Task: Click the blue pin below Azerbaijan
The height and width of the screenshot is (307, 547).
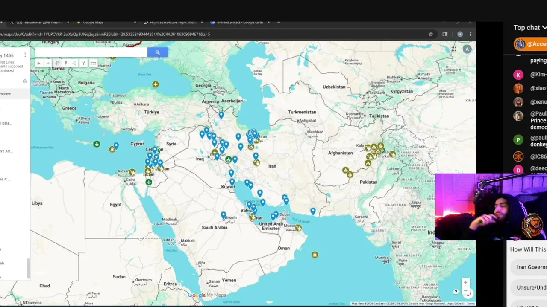Action: tap(221, 115)
